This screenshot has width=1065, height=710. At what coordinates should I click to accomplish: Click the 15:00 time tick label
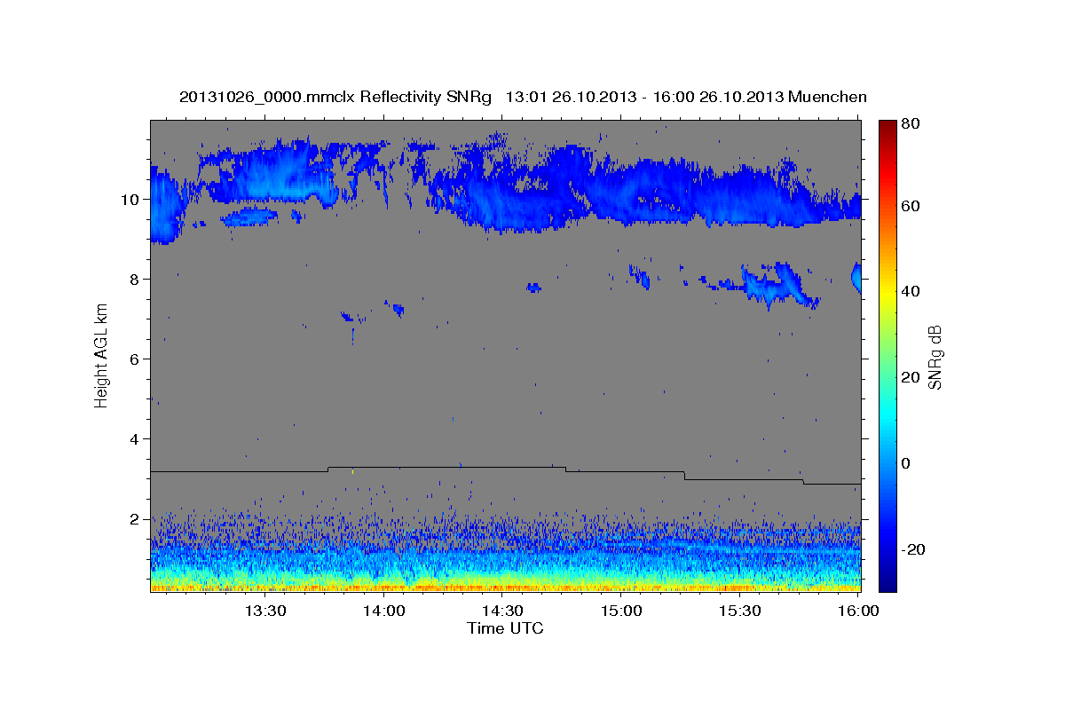(620, 611)
